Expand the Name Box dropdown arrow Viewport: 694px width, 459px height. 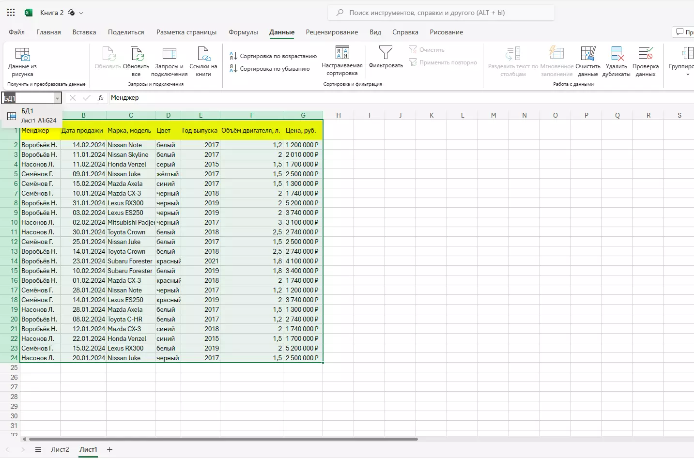[57, 98]
